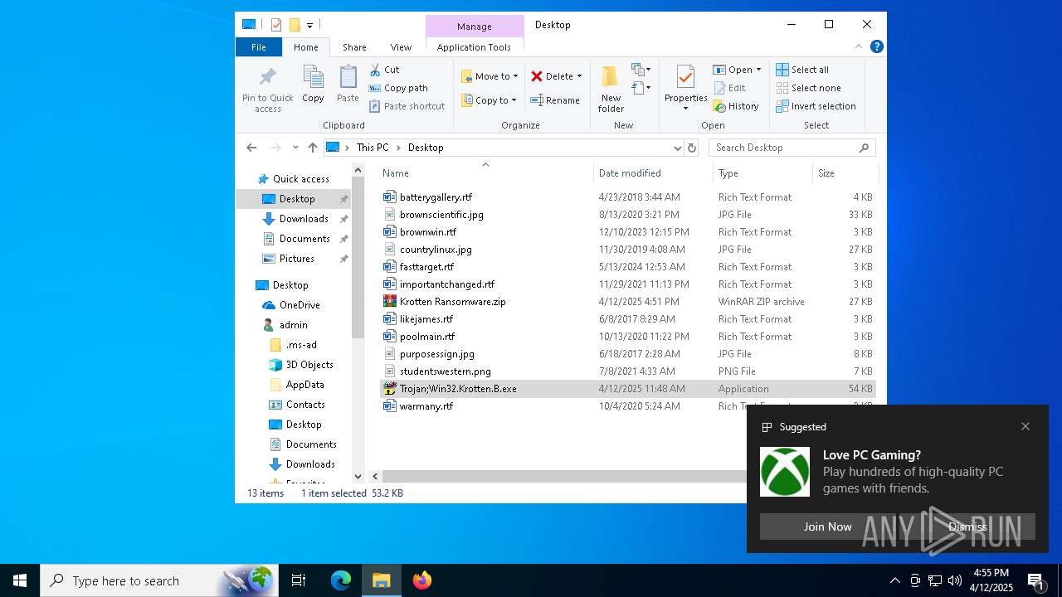Select batterygallery.rtf file
Viewport: 1062px width, 597px height.
pos(627,197)
